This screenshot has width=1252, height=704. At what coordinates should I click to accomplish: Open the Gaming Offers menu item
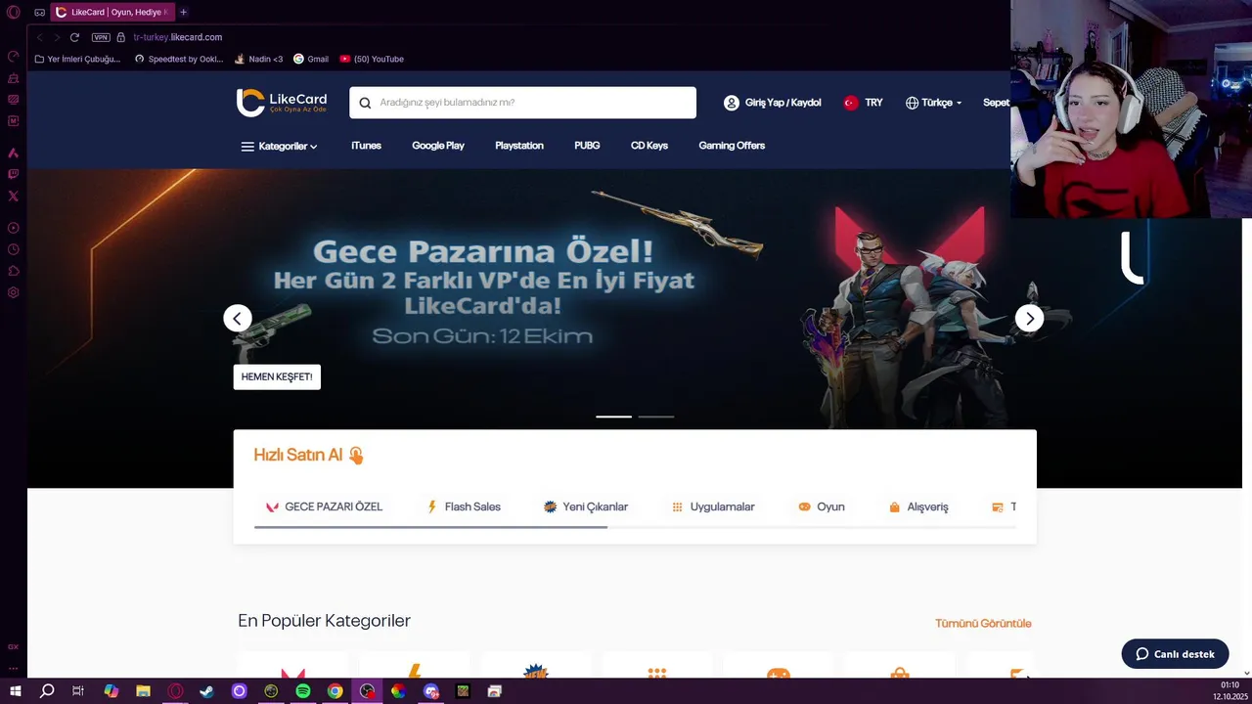[x=732, y=146]
